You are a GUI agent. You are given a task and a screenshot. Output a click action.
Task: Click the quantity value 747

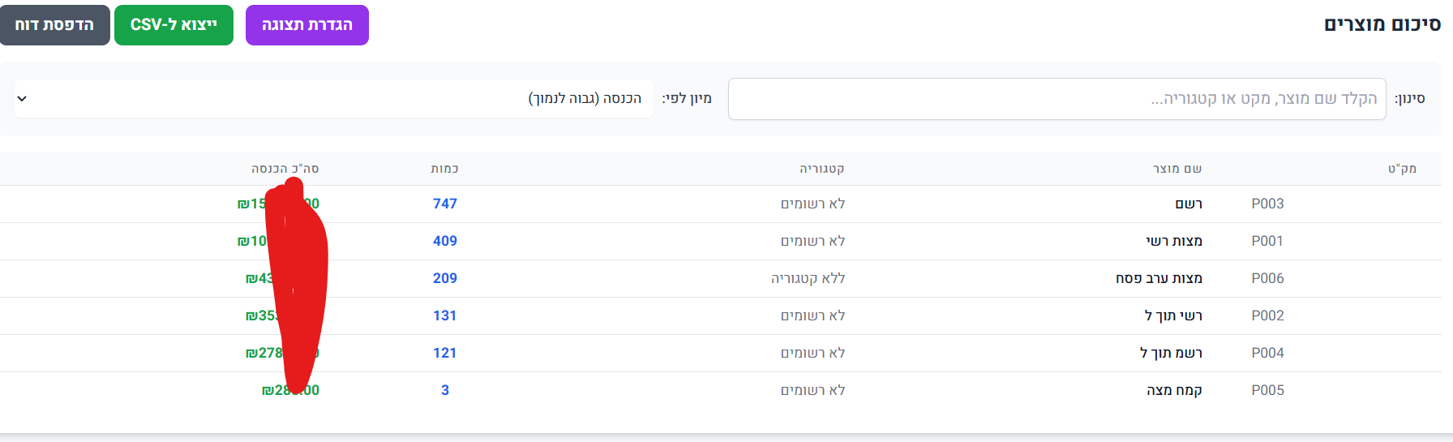pyautogui.click(x=444, y=204)
